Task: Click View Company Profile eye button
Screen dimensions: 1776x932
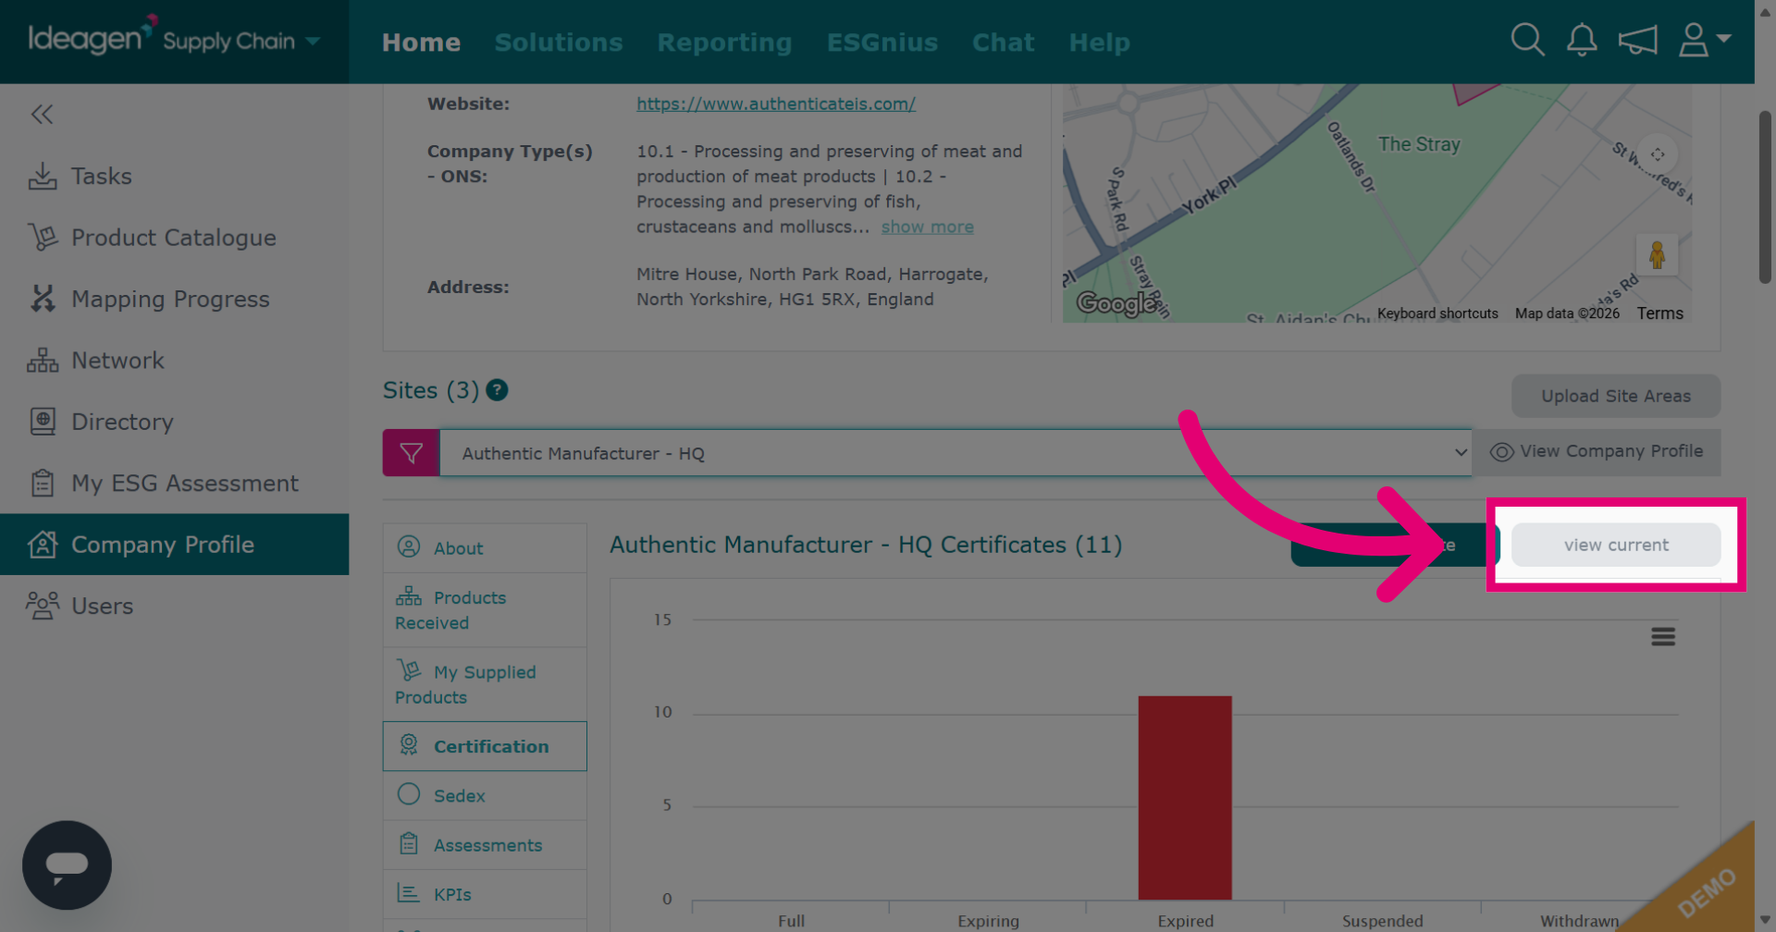Action: click(1597, 452)
